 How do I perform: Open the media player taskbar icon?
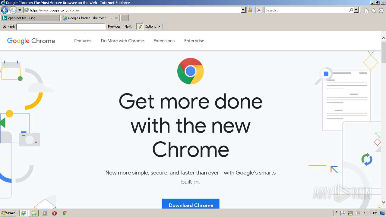tap(44, 213)
